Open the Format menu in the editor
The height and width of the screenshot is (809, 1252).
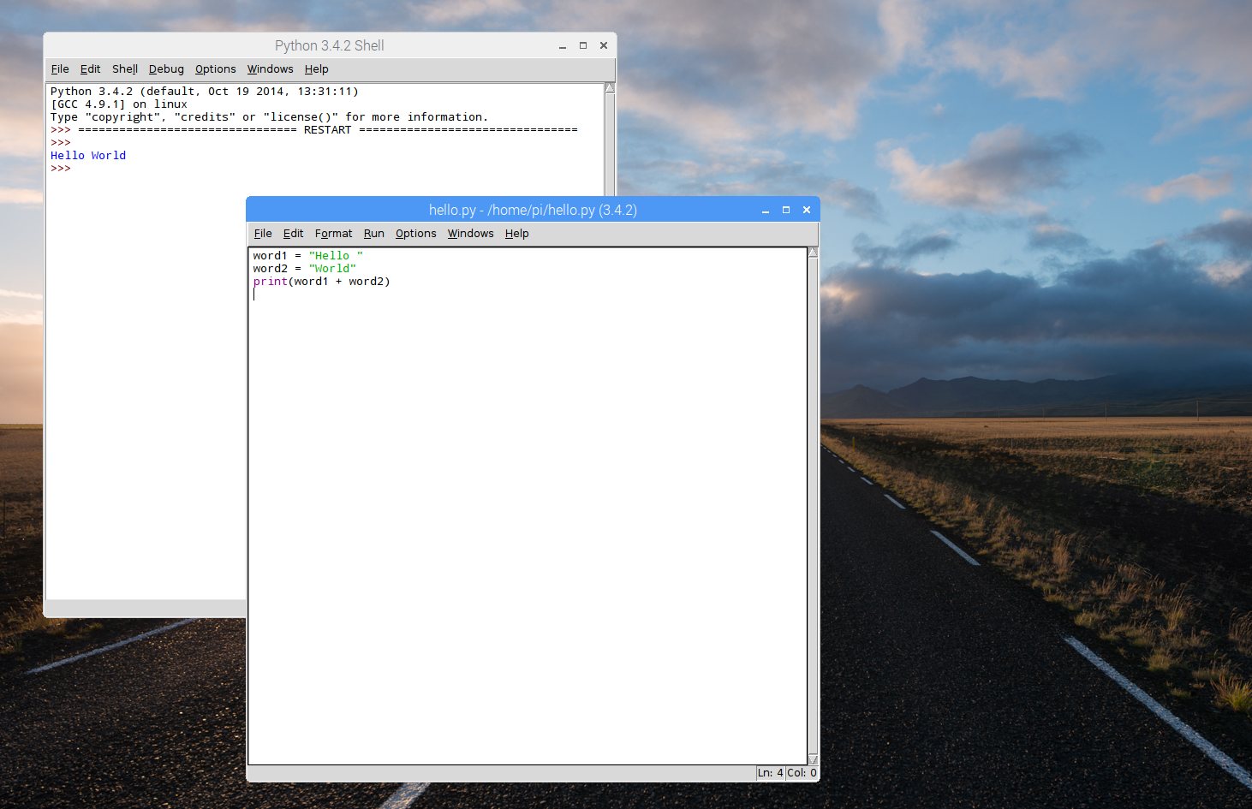click(333, 233)
